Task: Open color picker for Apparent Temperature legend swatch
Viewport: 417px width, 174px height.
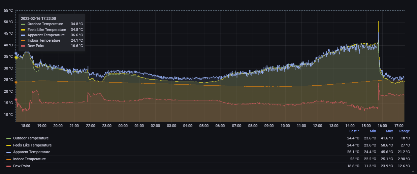Action: [9, 152]
